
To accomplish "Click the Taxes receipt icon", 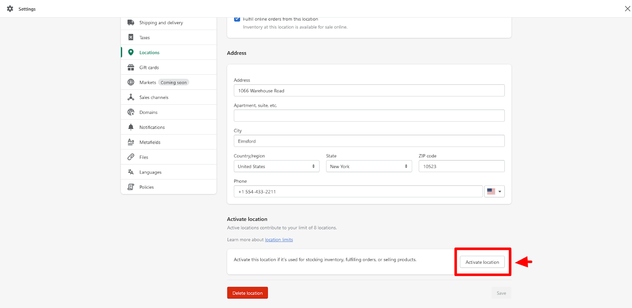I will click(x=131, y=38).
